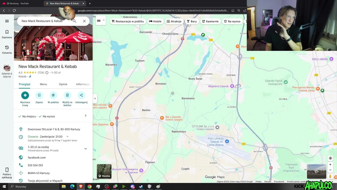Screen dimensions: 337x190
Task: Expand the 1–20 zł za osobę price section
Action: [86, 149]
